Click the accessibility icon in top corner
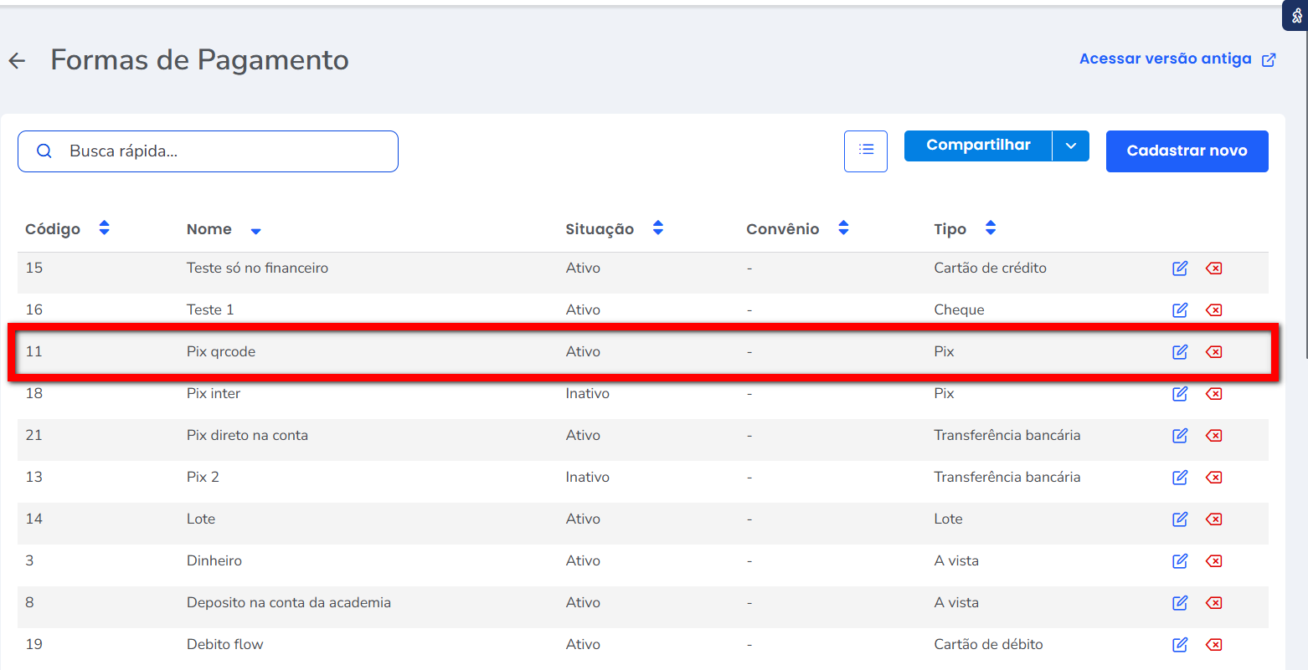This screenshot has width=1308, height=670. pyautogui.click(x=1296, y=15)
